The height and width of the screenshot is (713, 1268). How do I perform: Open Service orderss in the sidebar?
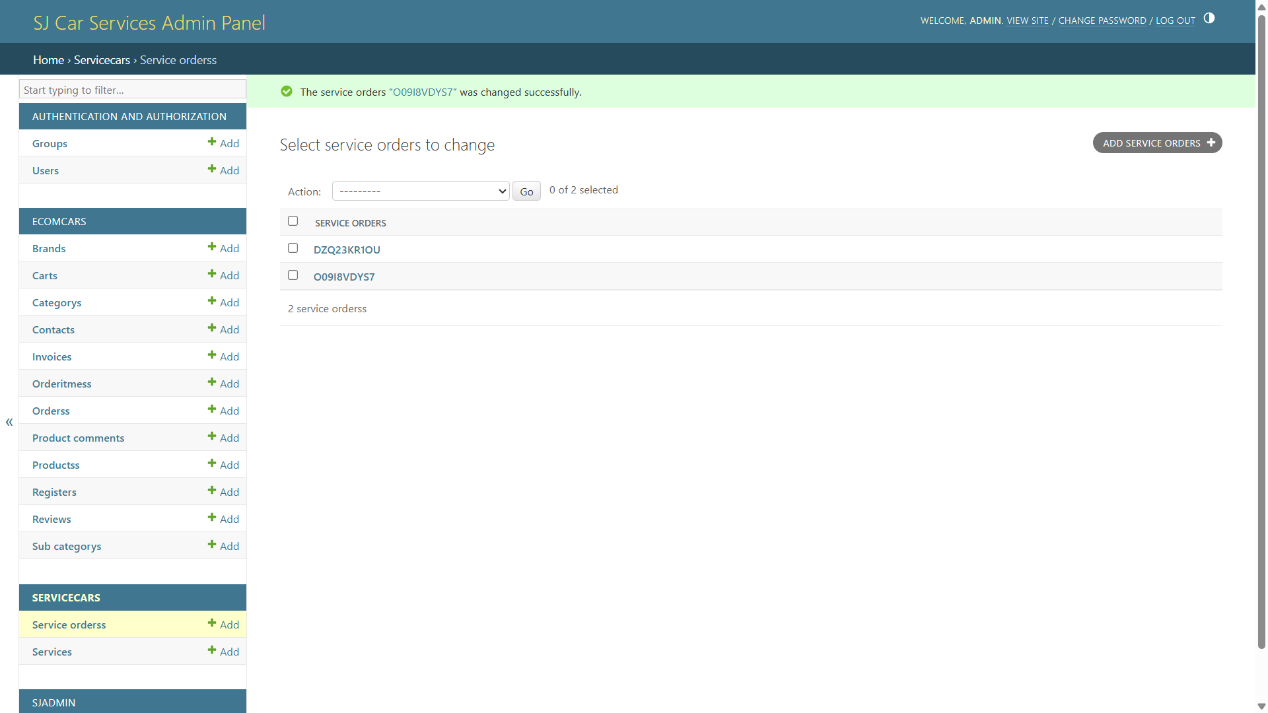69,625
